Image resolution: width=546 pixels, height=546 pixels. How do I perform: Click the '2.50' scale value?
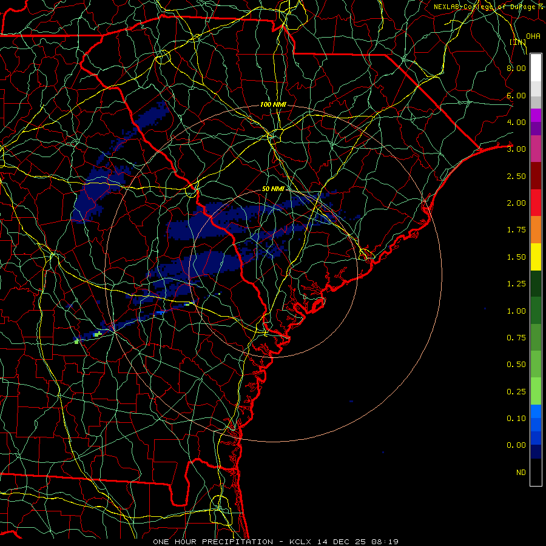(516, 176)
